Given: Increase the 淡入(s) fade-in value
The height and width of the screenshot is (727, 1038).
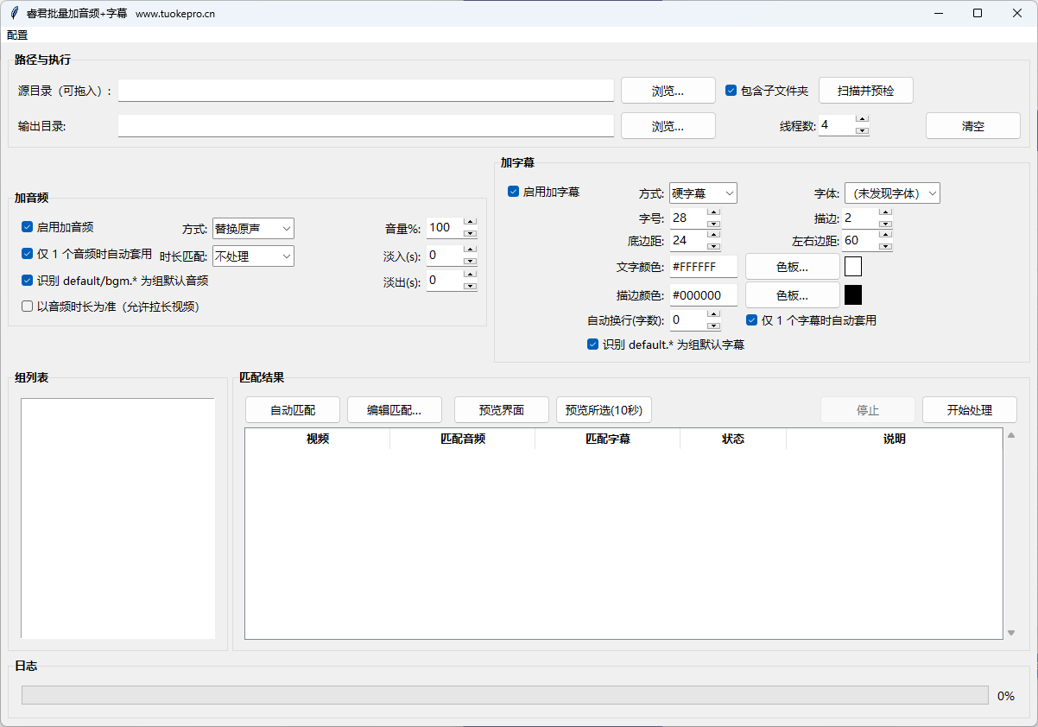Looking at the screenshot, I should click(470, 250).
